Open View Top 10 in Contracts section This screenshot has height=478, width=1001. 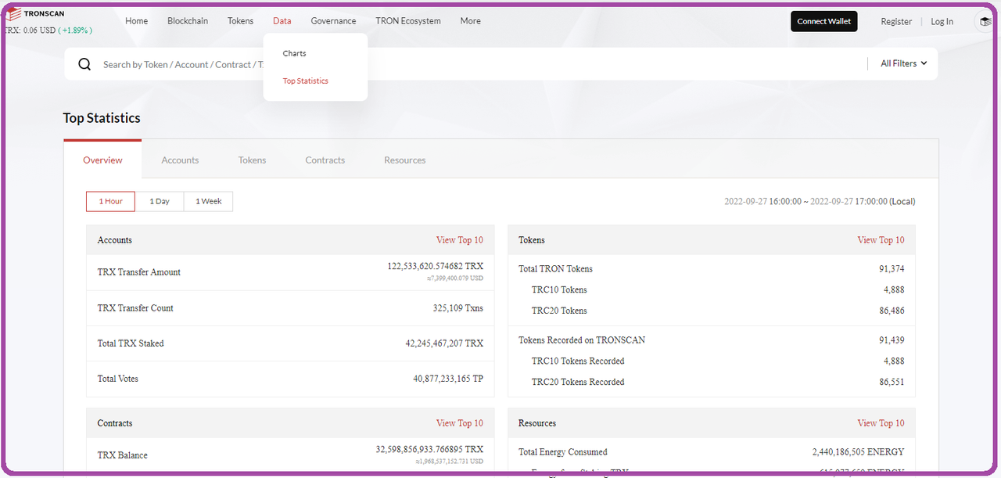(460, 422)
